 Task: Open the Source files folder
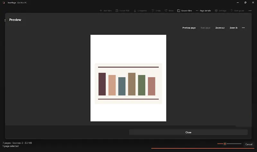pyautogui.click(x=184, y=11)
